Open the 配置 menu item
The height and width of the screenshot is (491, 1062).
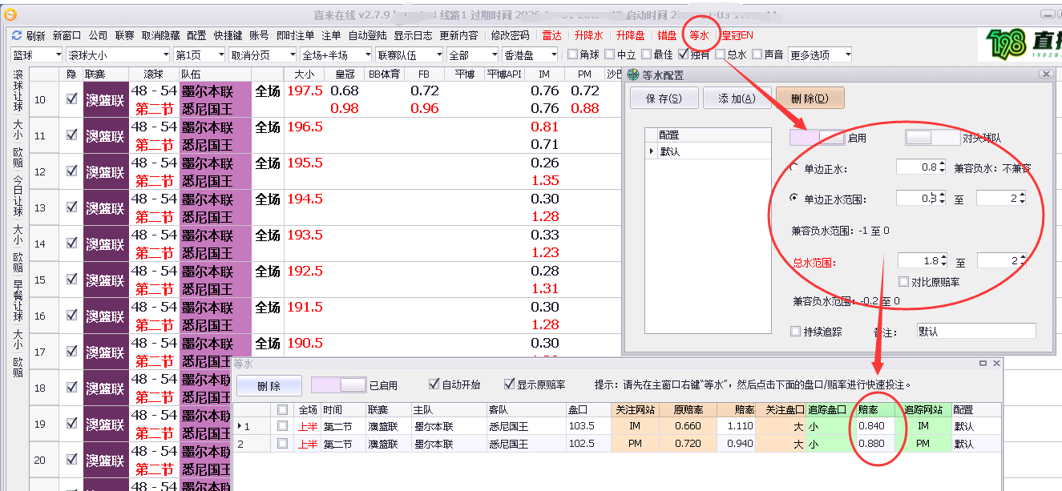[196, 35]
